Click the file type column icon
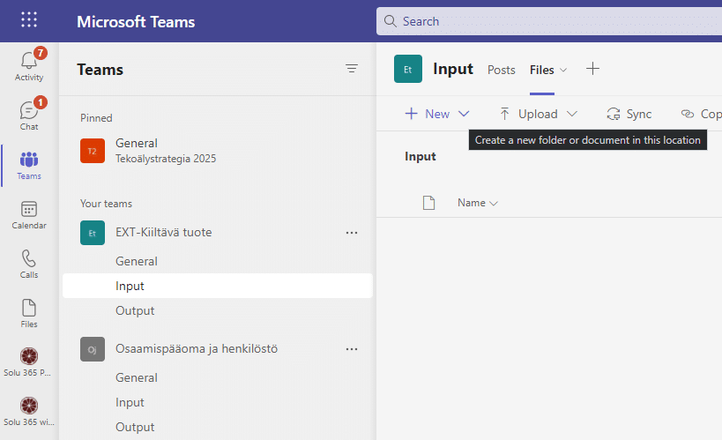Viewport: 722px width, 440px height. click(428, 203)
